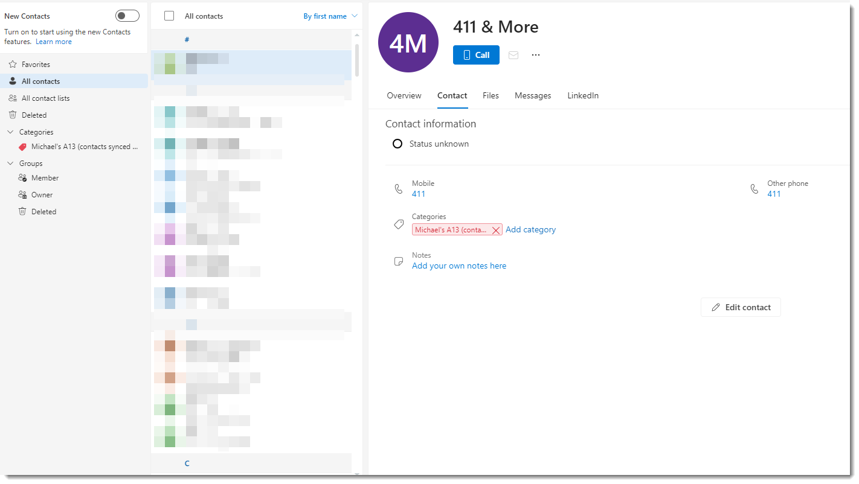Click the Owner group icon

click(22, 195)
